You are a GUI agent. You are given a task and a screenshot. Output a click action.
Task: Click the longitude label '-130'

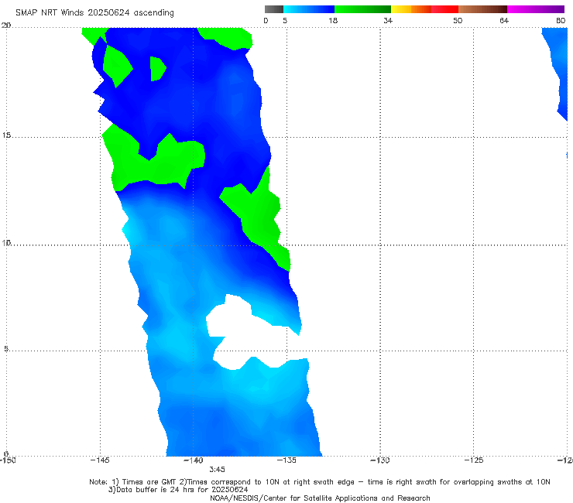[380, 460]
